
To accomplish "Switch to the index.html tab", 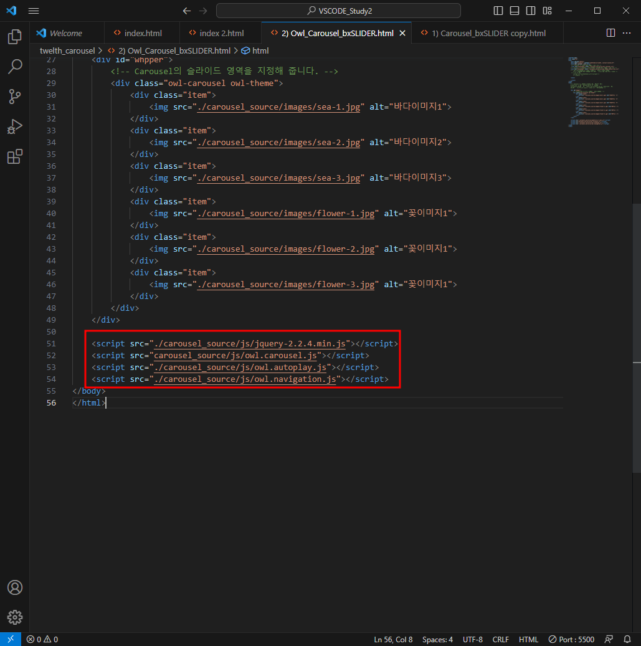I will (141, 33).
